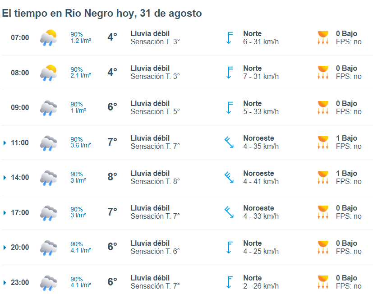Click the Noroeste 4 - 41 km/h wind text
This screenshot has width=373, height=294.
pos(261,177)
